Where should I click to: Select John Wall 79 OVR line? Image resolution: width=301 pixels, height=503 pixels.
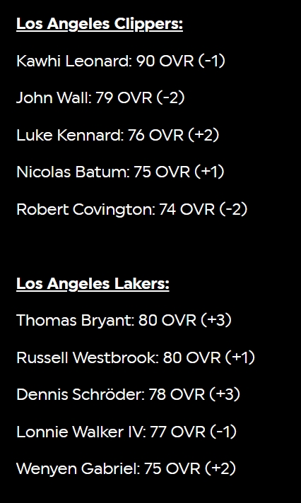tap(100, 97)
